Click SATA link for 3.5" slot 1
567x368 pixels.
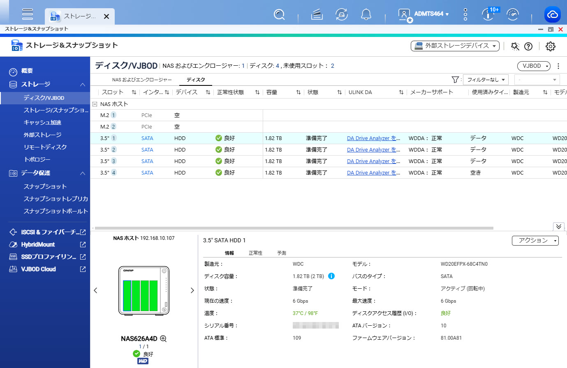147,138
